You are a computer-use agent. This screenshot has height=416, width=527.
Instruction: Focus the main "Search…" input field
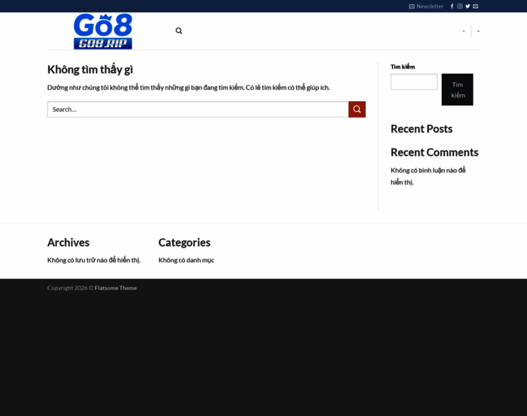pyautogui.click(x=198, y=110)
